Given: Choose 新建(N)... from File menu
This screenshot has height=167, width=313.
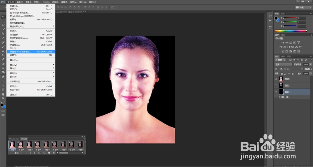Looking at the screenshot, I should [31, 6].
